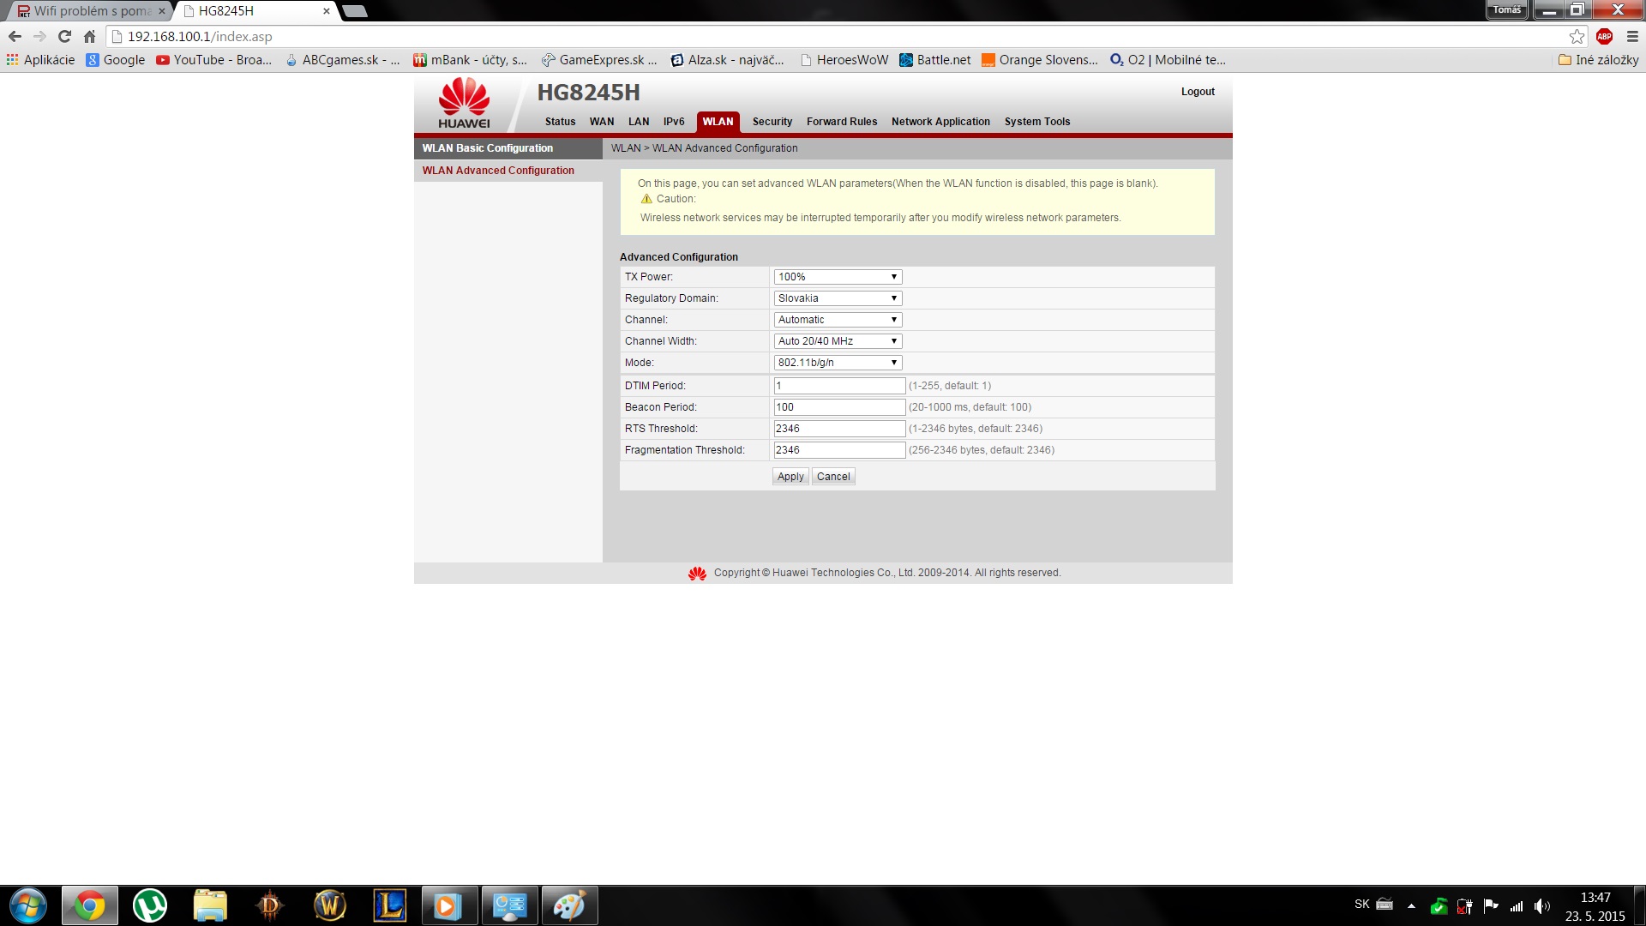Click the browser home icon
Viewport: 1646px width, 926px height.
pyautogui.click(x=89, y=37)
